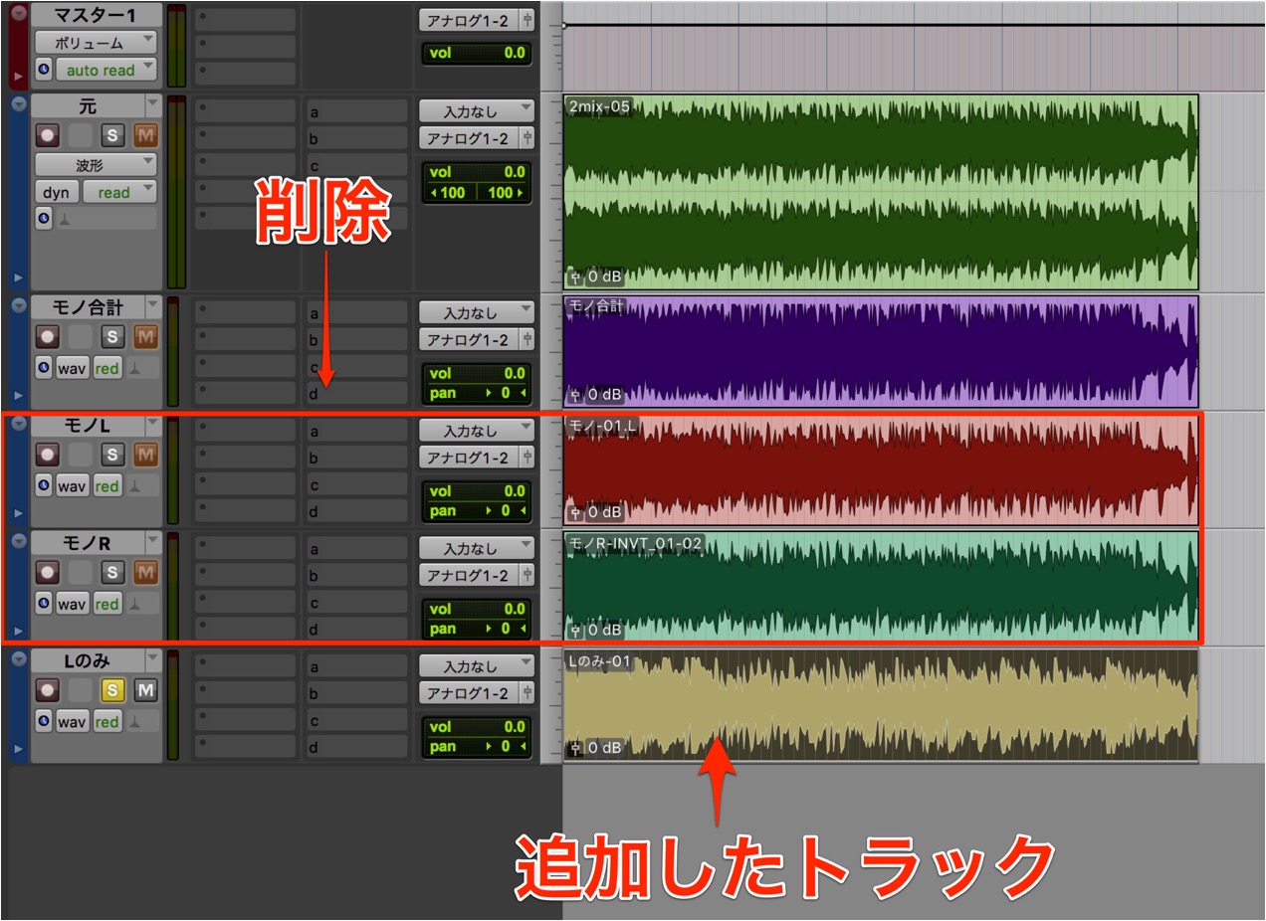Open output window fader icon on マスター1

pos(527,20)
